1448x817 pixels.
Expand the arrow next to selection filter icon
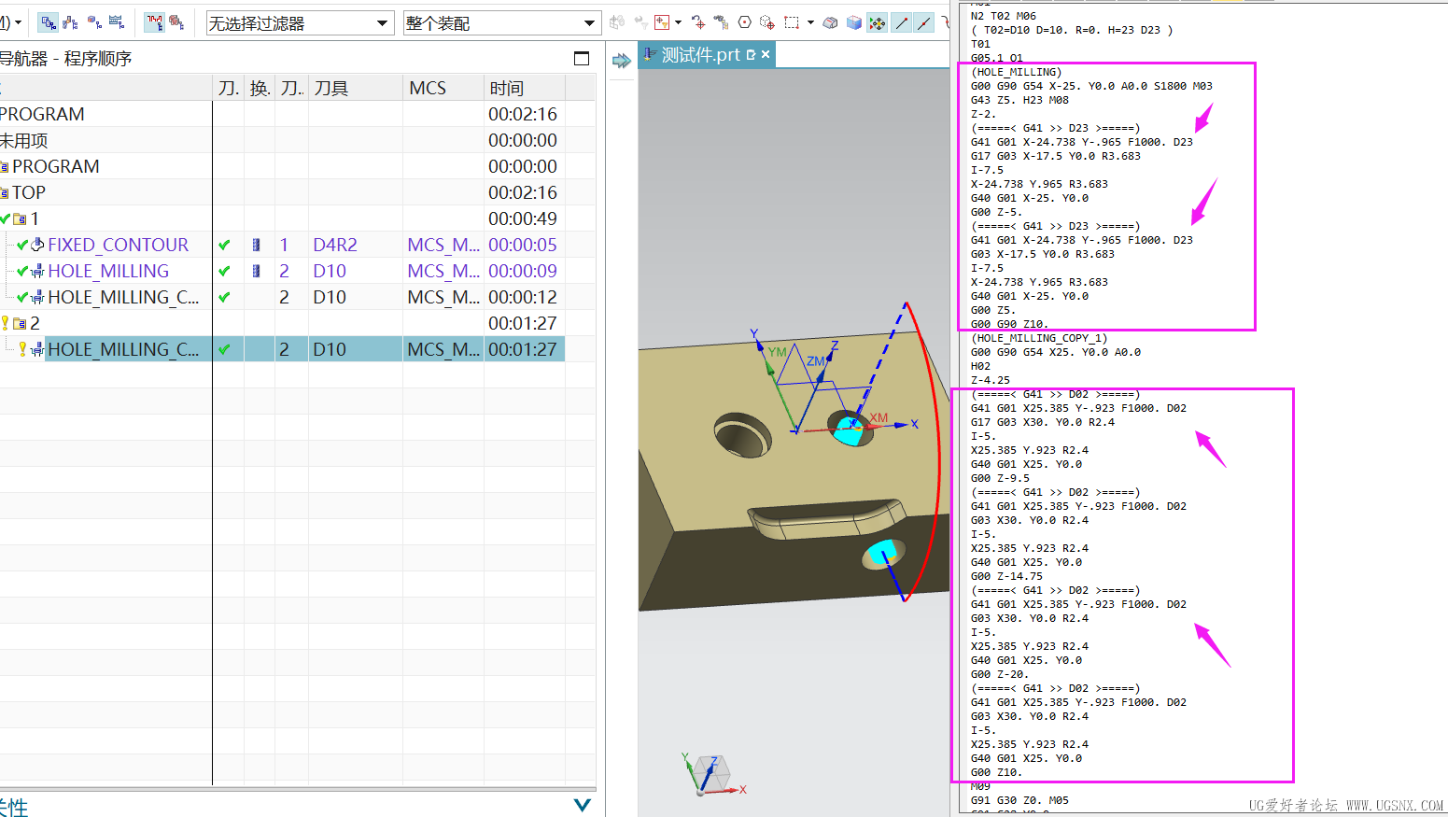(678, 22)
